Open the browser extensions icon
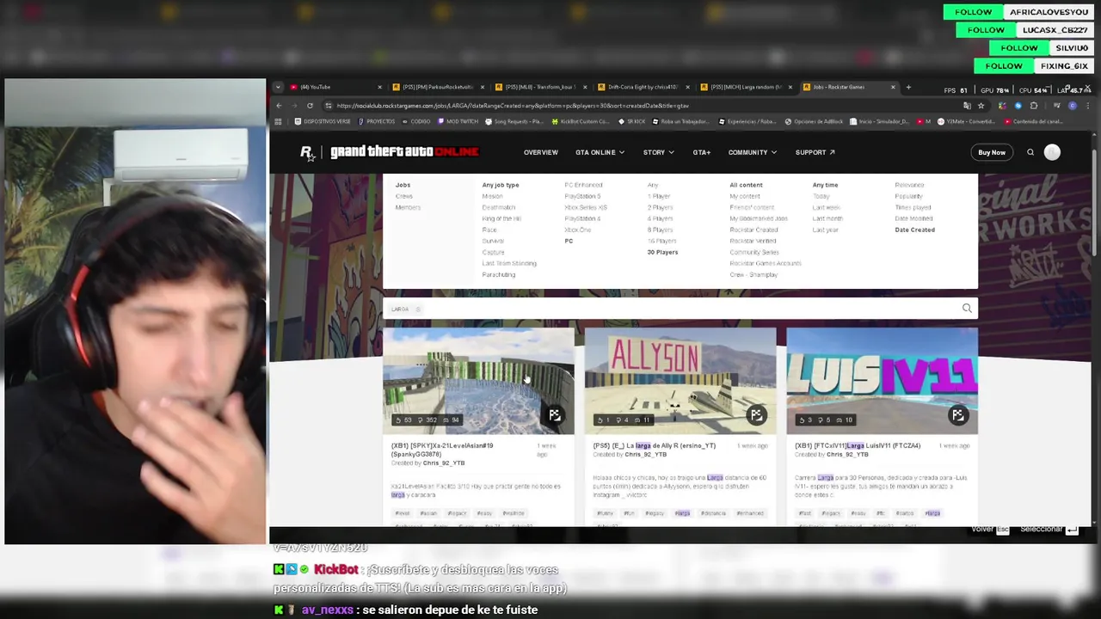The height and width of the screenshot is (619, 1101). coord(1033,106)
